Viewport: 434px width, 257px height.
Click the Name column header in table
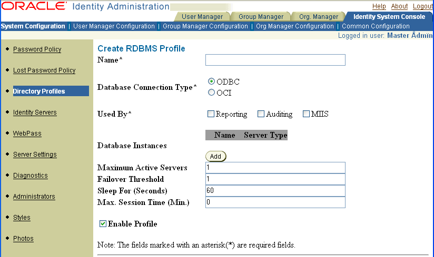click(224, 135)
